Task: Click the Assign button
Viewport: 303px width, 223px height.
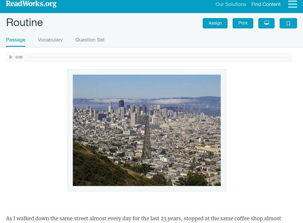Action: (215, 23)
